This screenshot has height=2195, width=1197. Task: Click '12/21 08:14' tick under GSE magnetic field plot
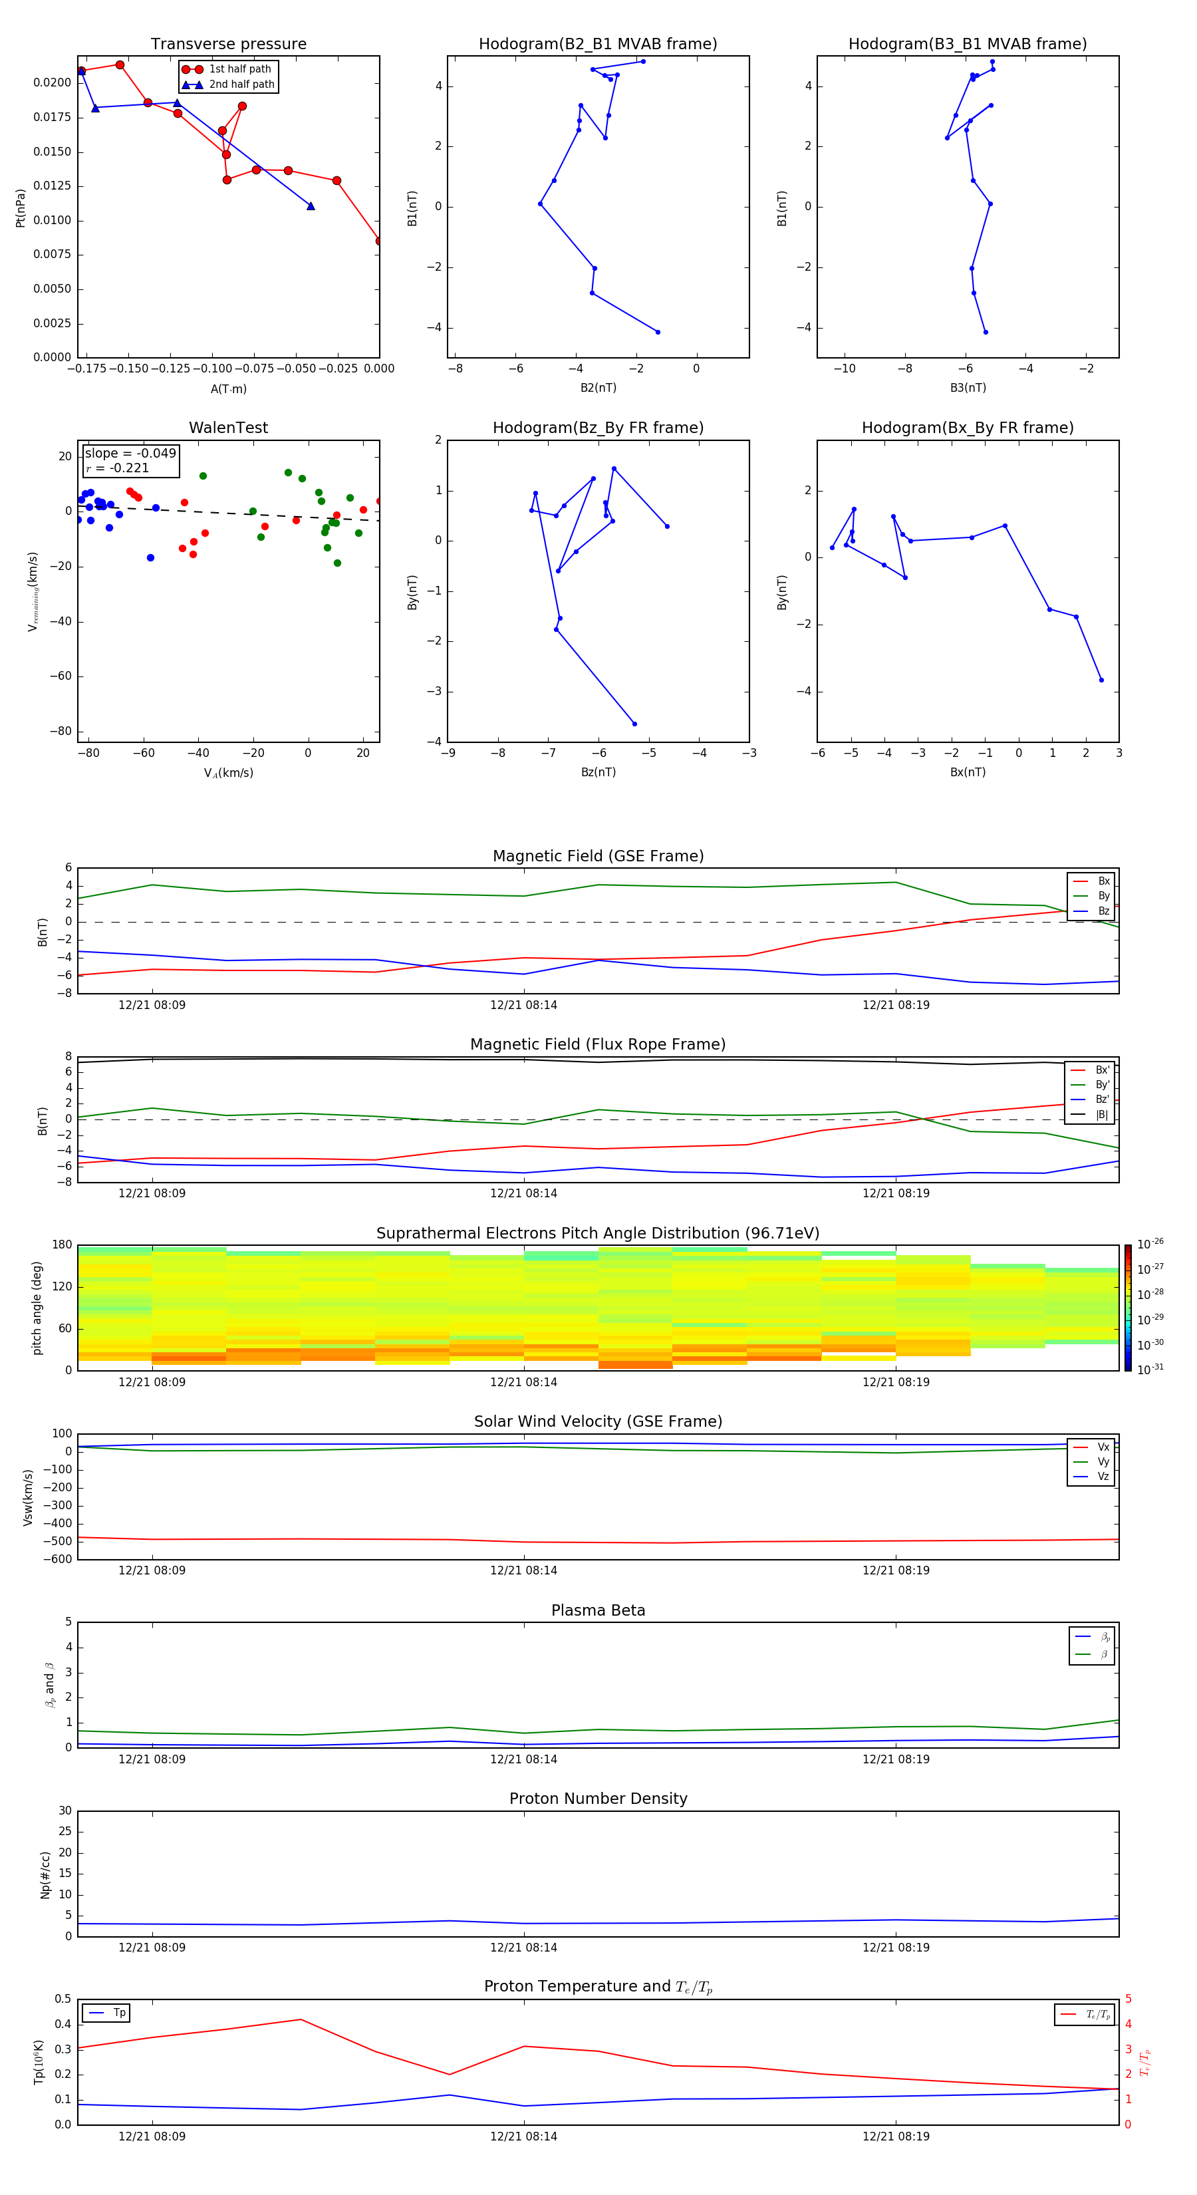coord(523,1006)
